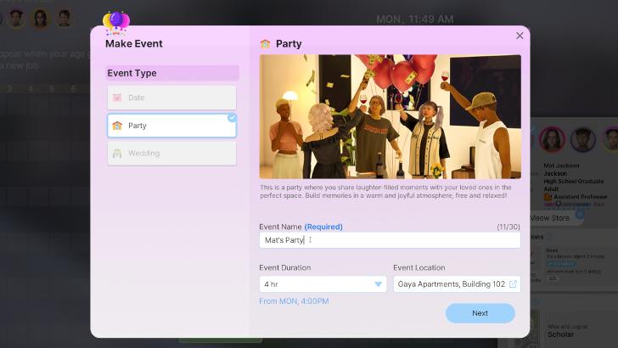Click the 'MON, 11:49 AM' clock text
This screenshot has width=618, height=348.
tap(414, 20)
